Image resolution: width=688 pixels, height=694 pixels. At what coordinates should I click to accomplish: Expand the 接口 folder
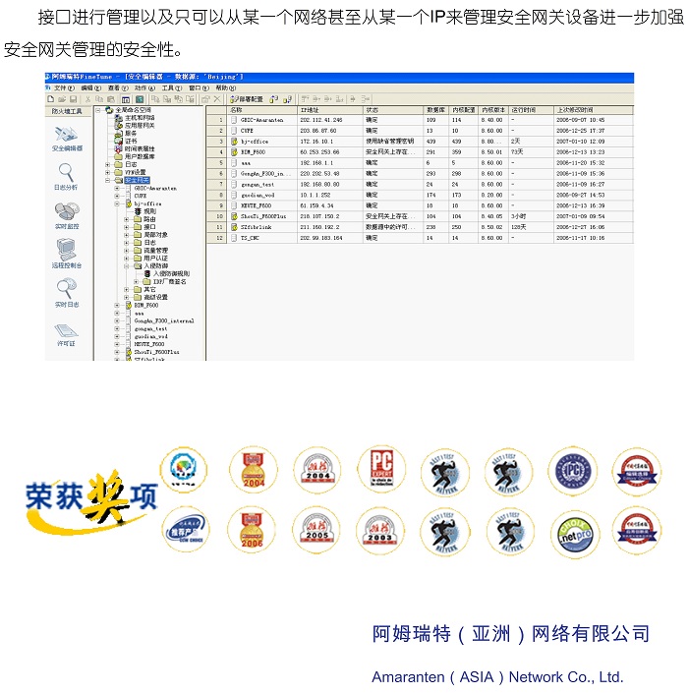(x=127, y=227)
